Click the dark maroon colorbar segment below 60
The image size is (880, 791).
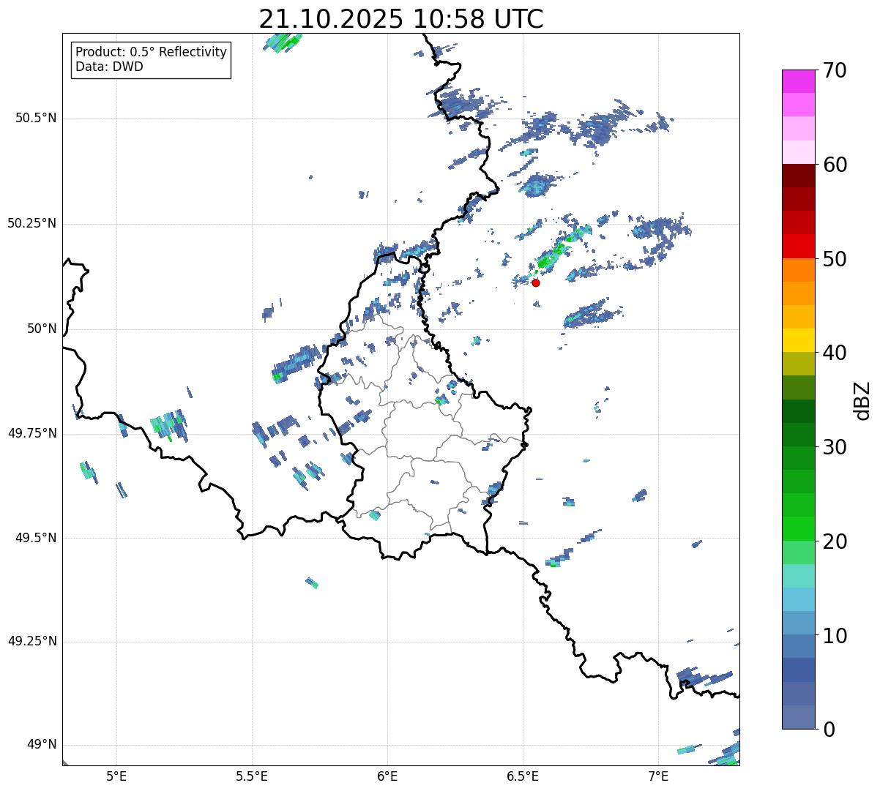(798, 176)
